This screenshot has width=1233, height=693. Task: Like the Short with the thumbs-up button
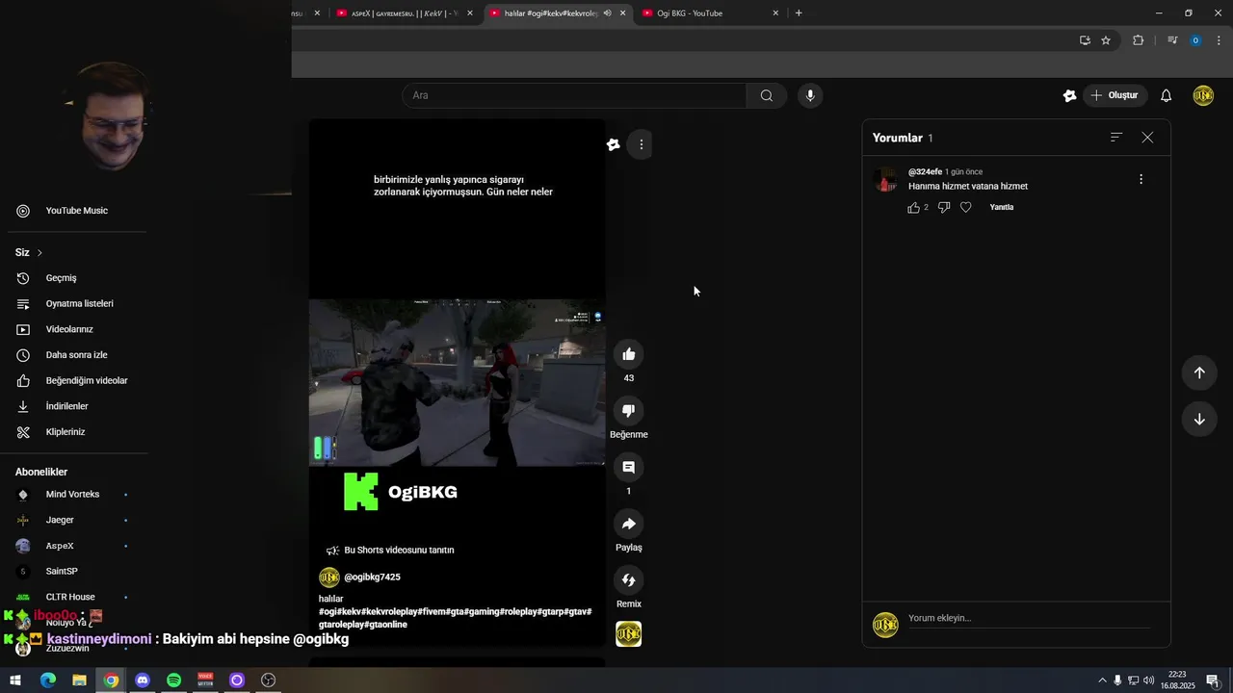(x=628, y=354)
